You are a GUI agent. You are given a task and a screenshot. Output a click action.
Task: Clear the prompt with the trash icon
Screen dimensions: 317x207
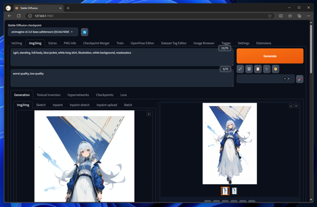[249, 69]
